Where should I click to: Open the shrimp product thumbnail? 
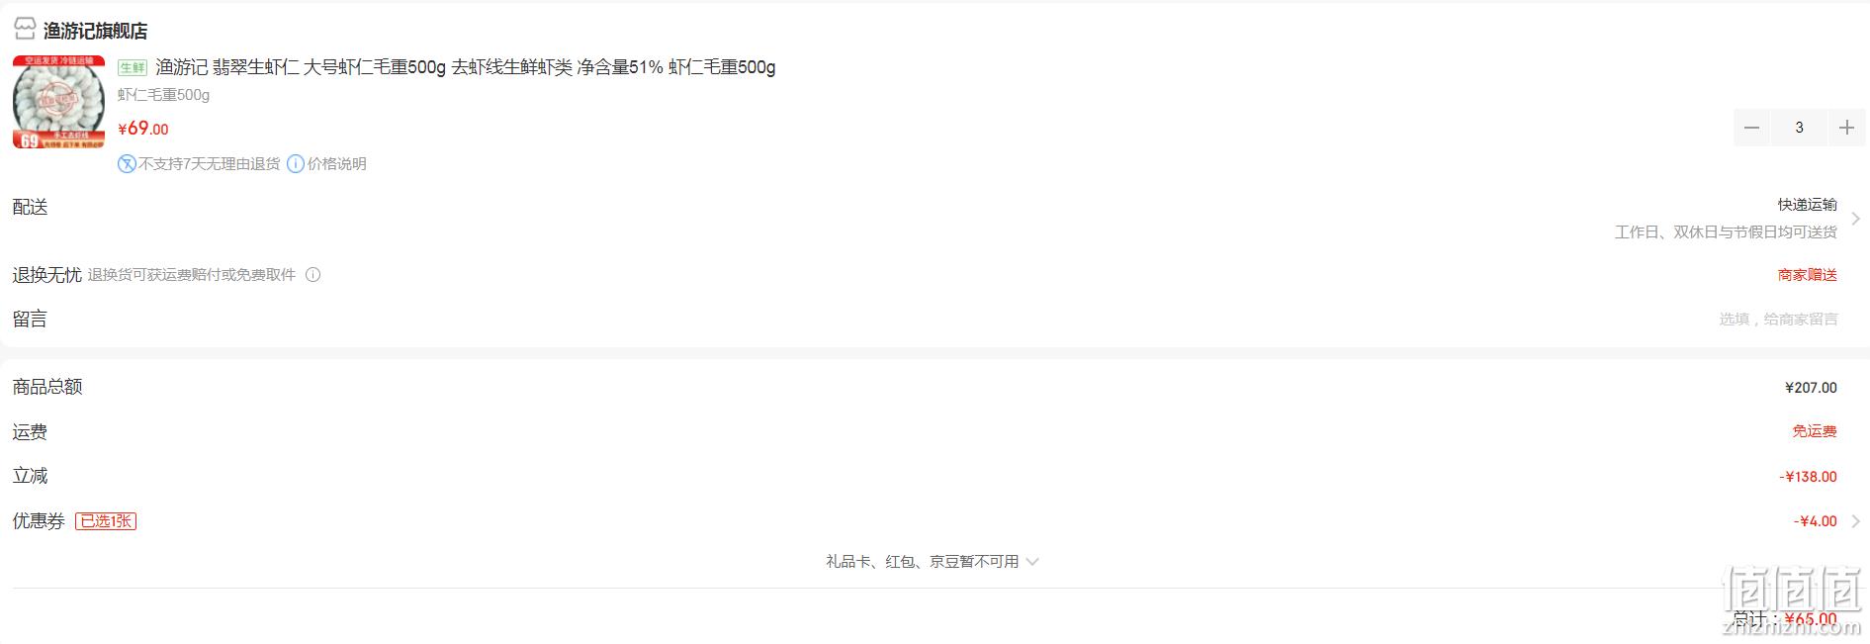click(x=58, y=102)
